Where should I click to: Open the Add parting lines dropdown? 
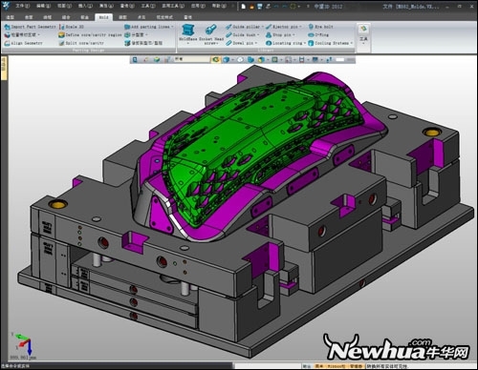(172, 27)
